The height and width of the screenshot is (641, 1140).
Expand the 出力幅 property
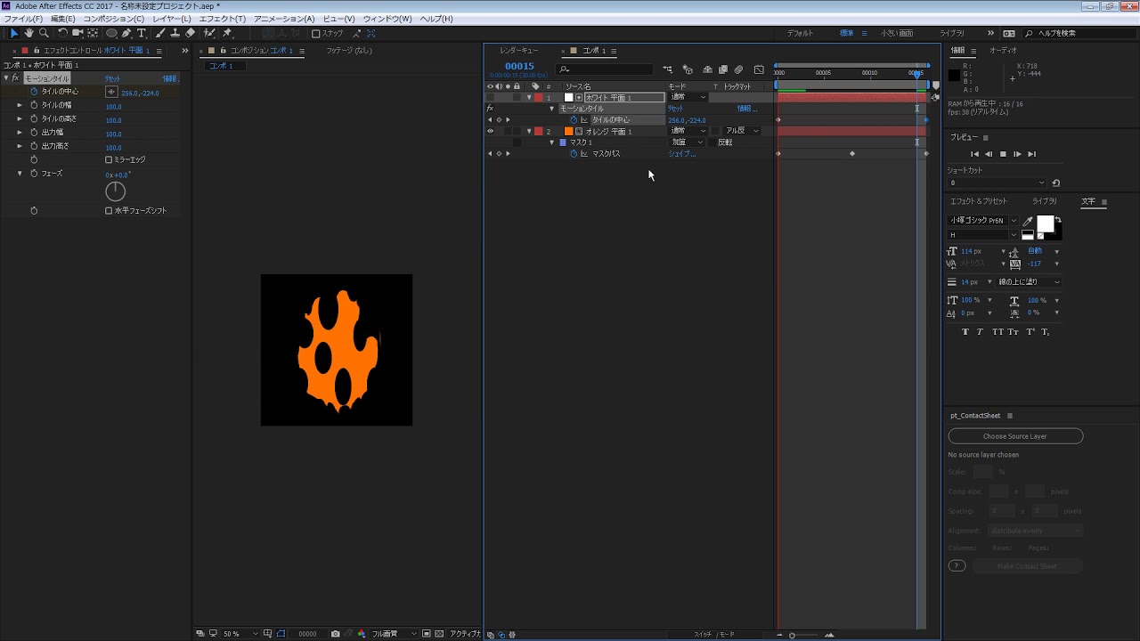[x=20, y=133]
